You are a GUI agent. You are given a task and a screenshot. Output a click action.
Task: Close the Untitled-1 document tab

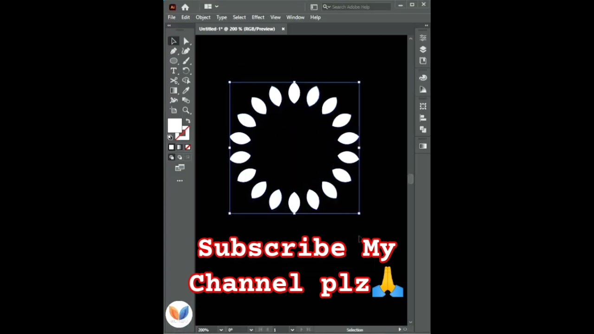tap(283, 29)
